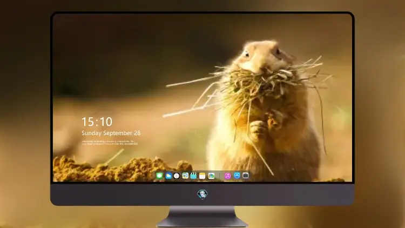Open the green Messages app in the dock
Viewport: 405px width, 228px height.
tap(159, 176)
